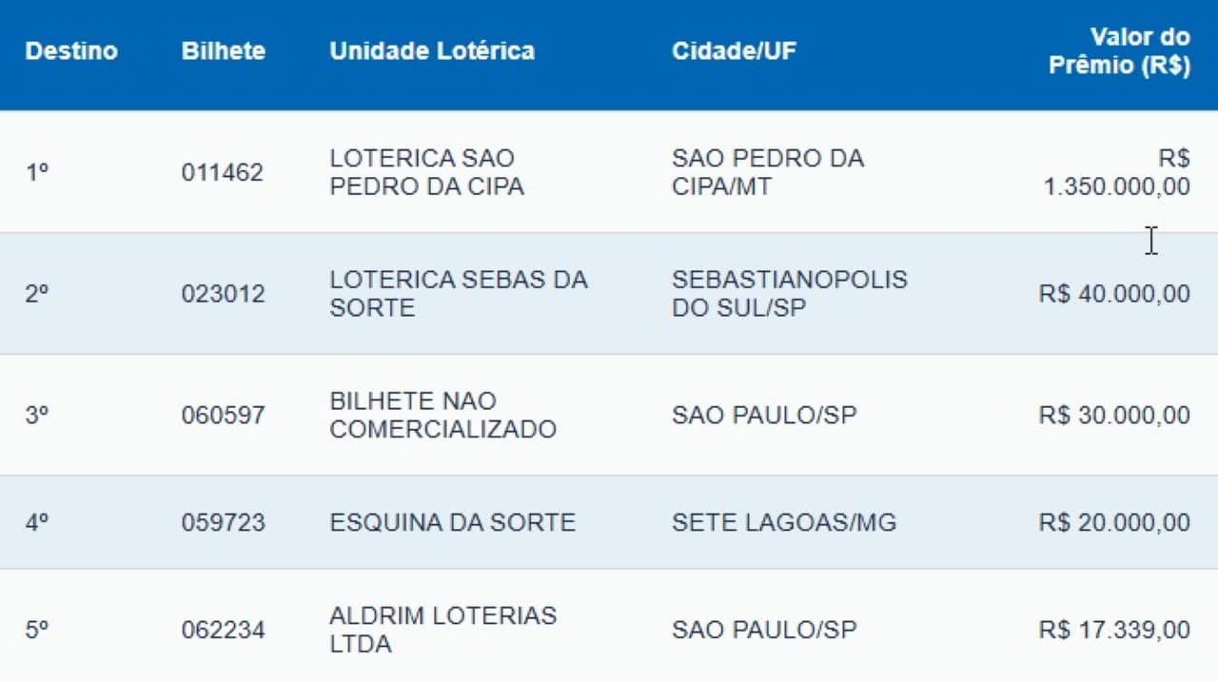
Task: Select ticket number 060597
Action: tap(223, 416)
